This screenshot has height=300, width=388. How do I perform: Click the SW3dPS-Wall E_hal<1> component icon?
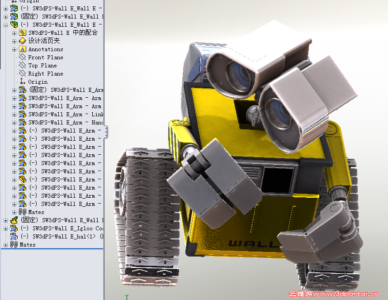click(x=14, y=236)
